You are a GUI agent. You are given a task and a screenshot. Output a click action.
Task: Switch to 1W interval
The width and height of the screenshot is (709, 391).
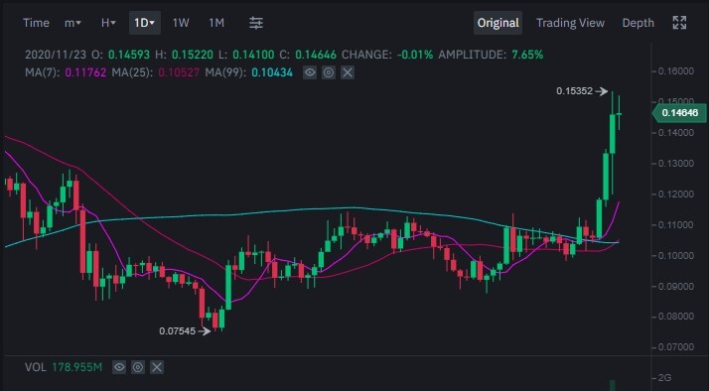coord(181,23)
